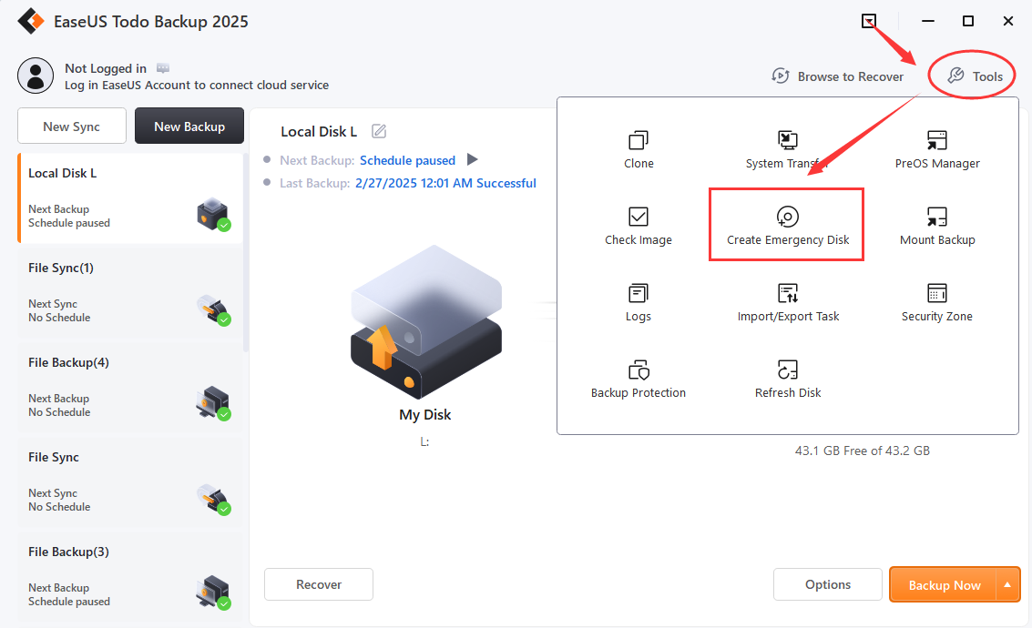Click the Refresh Disk tool

787,380
